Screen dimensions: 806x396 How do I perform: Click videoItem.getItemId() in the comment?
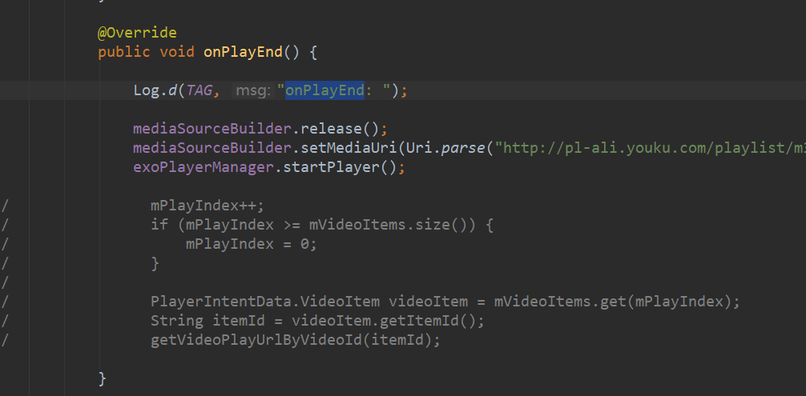[384, 321]
